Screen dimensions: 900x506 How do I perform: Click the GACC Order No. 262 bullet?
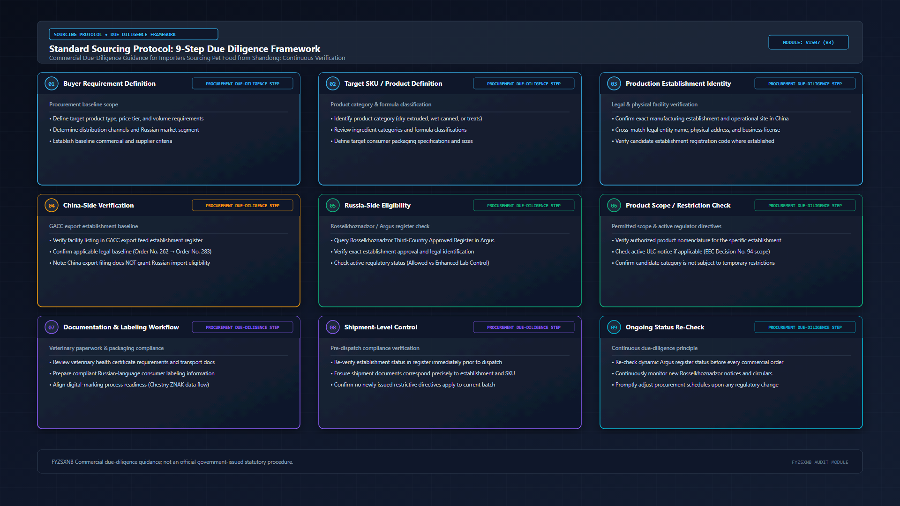(130, 252)
